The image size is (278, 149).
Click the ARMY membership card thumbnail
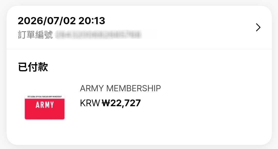click(45, 107)
